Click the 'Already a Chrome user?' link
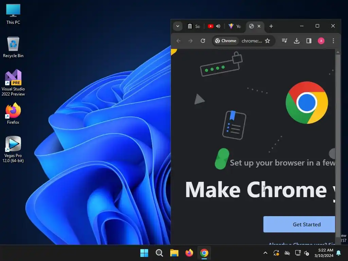 coord(302,244)
